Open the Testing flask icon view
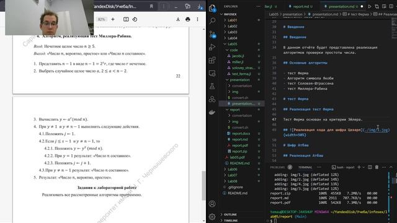This screenshot has height=223, width=397. pos(212,86)
